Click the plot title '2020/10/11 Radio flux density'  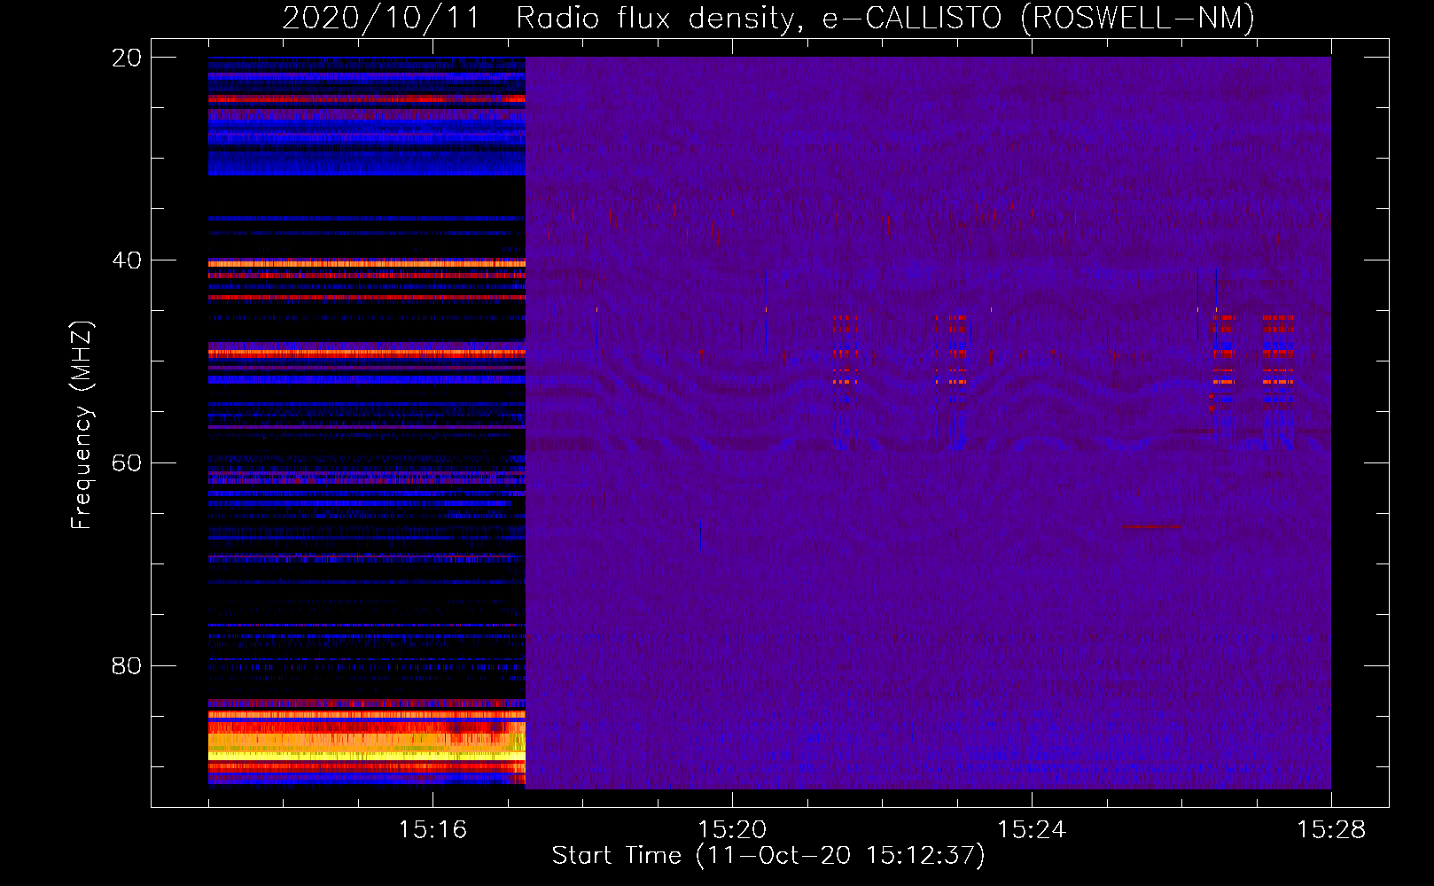click(769, 19)
